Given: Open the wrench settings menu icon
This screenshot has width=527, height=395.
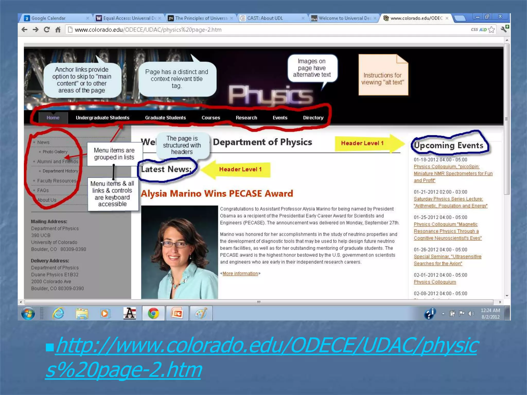Looking at the screenshot, I should 505,29.
